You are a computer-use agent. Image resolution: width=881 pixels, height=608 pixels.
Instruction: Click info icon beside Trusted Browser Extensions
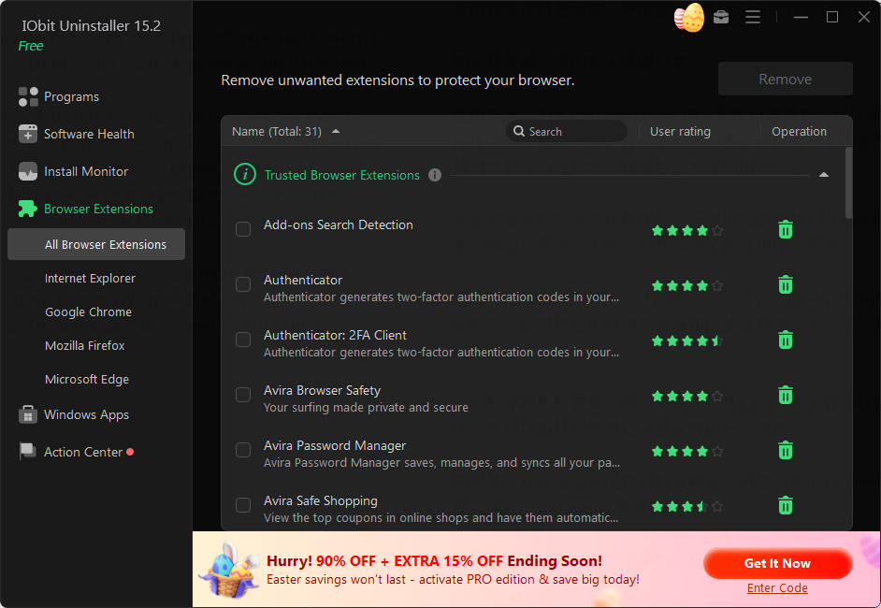pos(435,175)
